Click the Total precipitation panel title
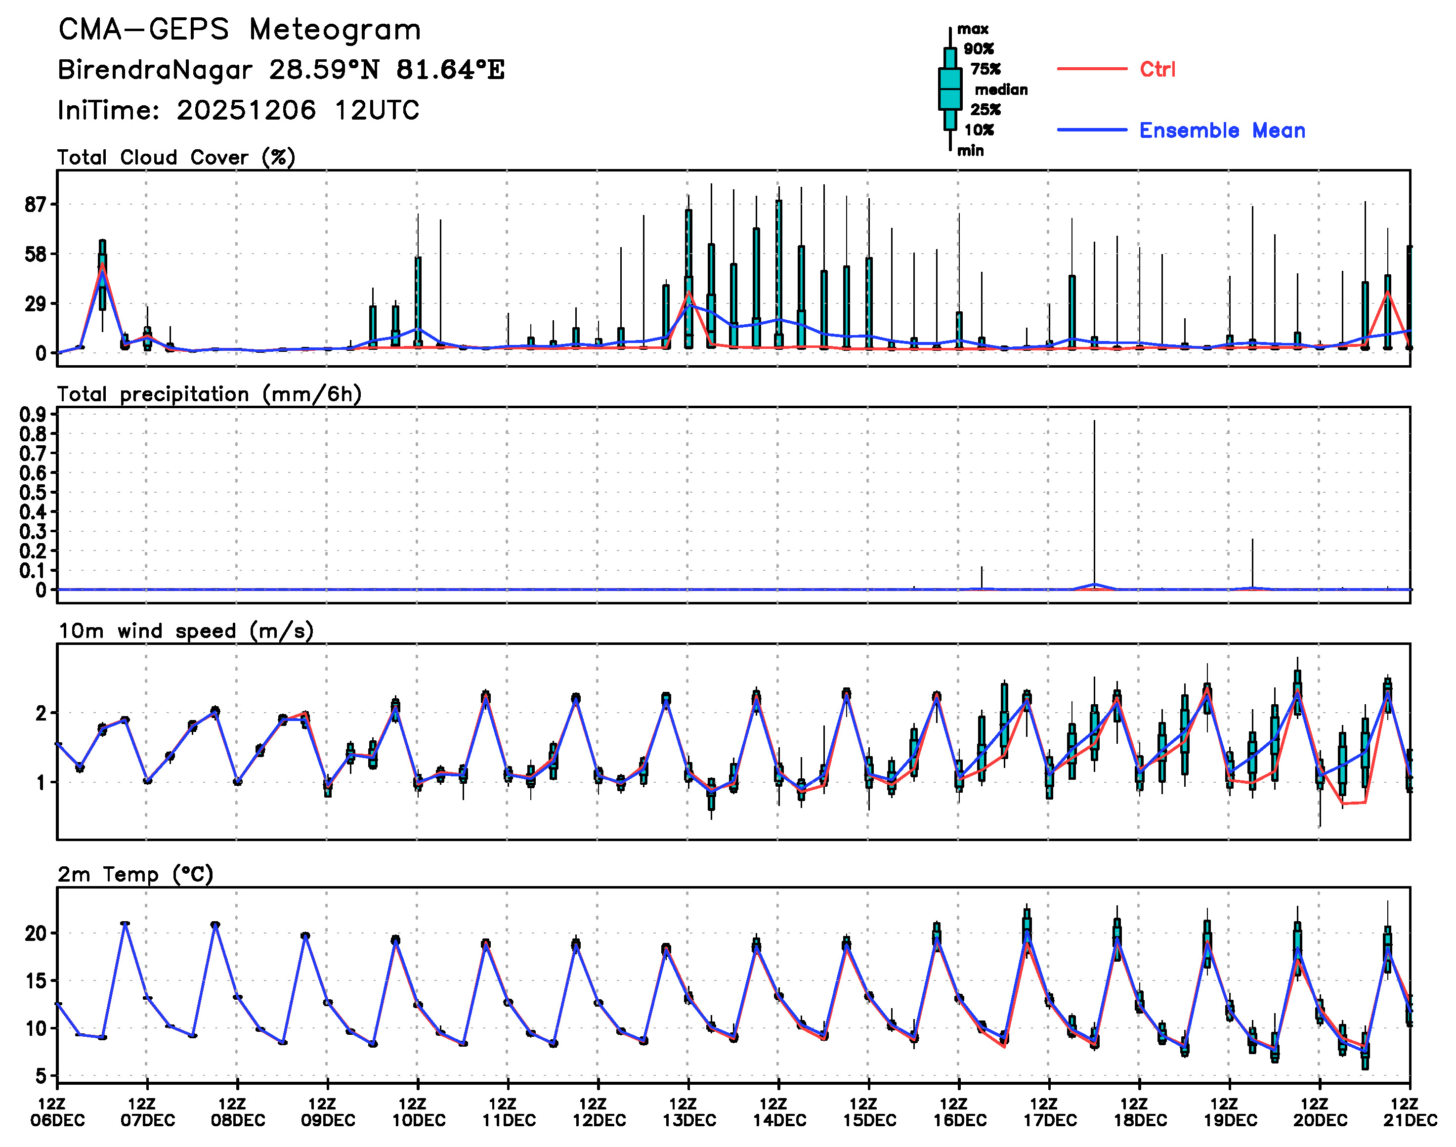Viewport: 1456px width, 1147px height. coord(209,394)
